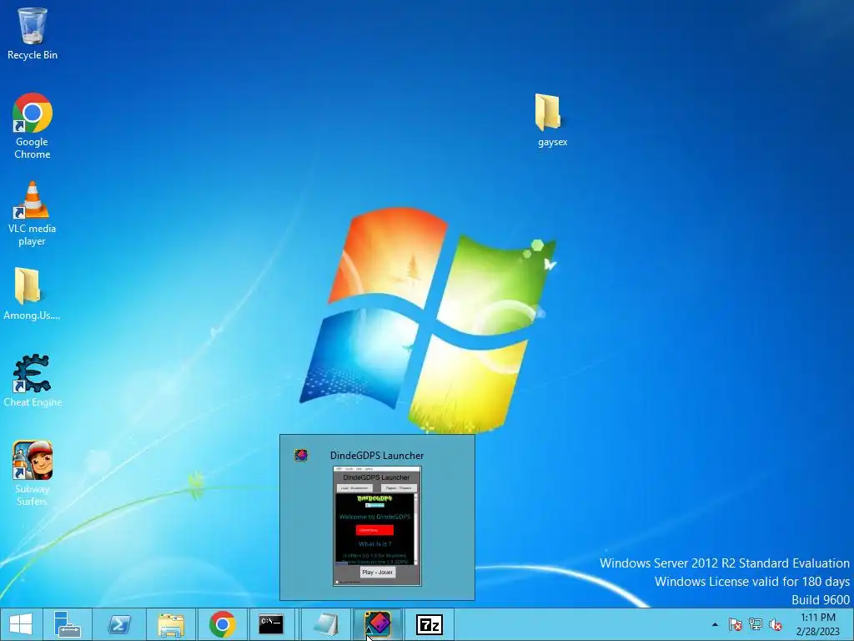This screenshot has height=641, width=854.
Task: Open the Action Center flag icon
Action: click(x=736, y=624)
